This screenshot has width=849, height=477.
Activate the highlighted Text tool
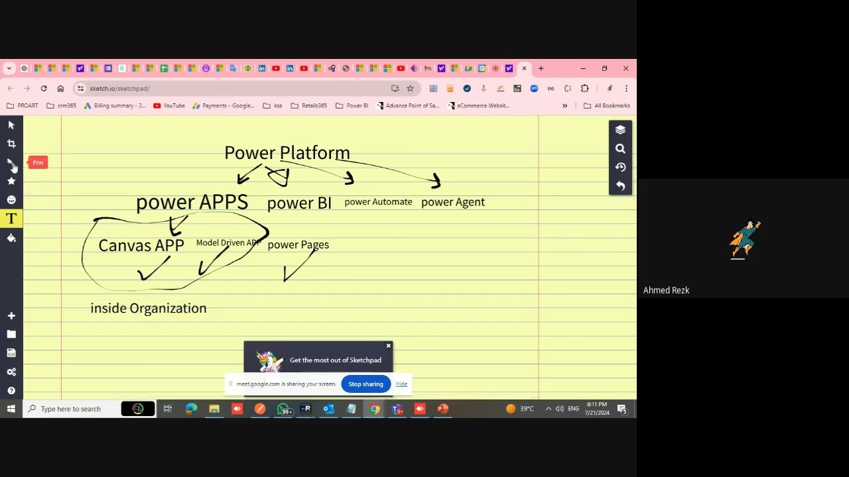pyautogui.click(x=11, y=219)
